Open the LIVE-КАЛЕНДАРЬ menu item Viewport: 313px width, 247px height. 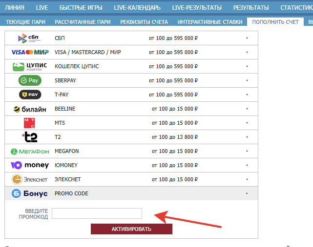tap(137, 8)
